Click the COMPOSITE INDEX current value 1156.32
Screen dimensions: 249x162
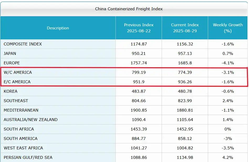pos(185,44)
